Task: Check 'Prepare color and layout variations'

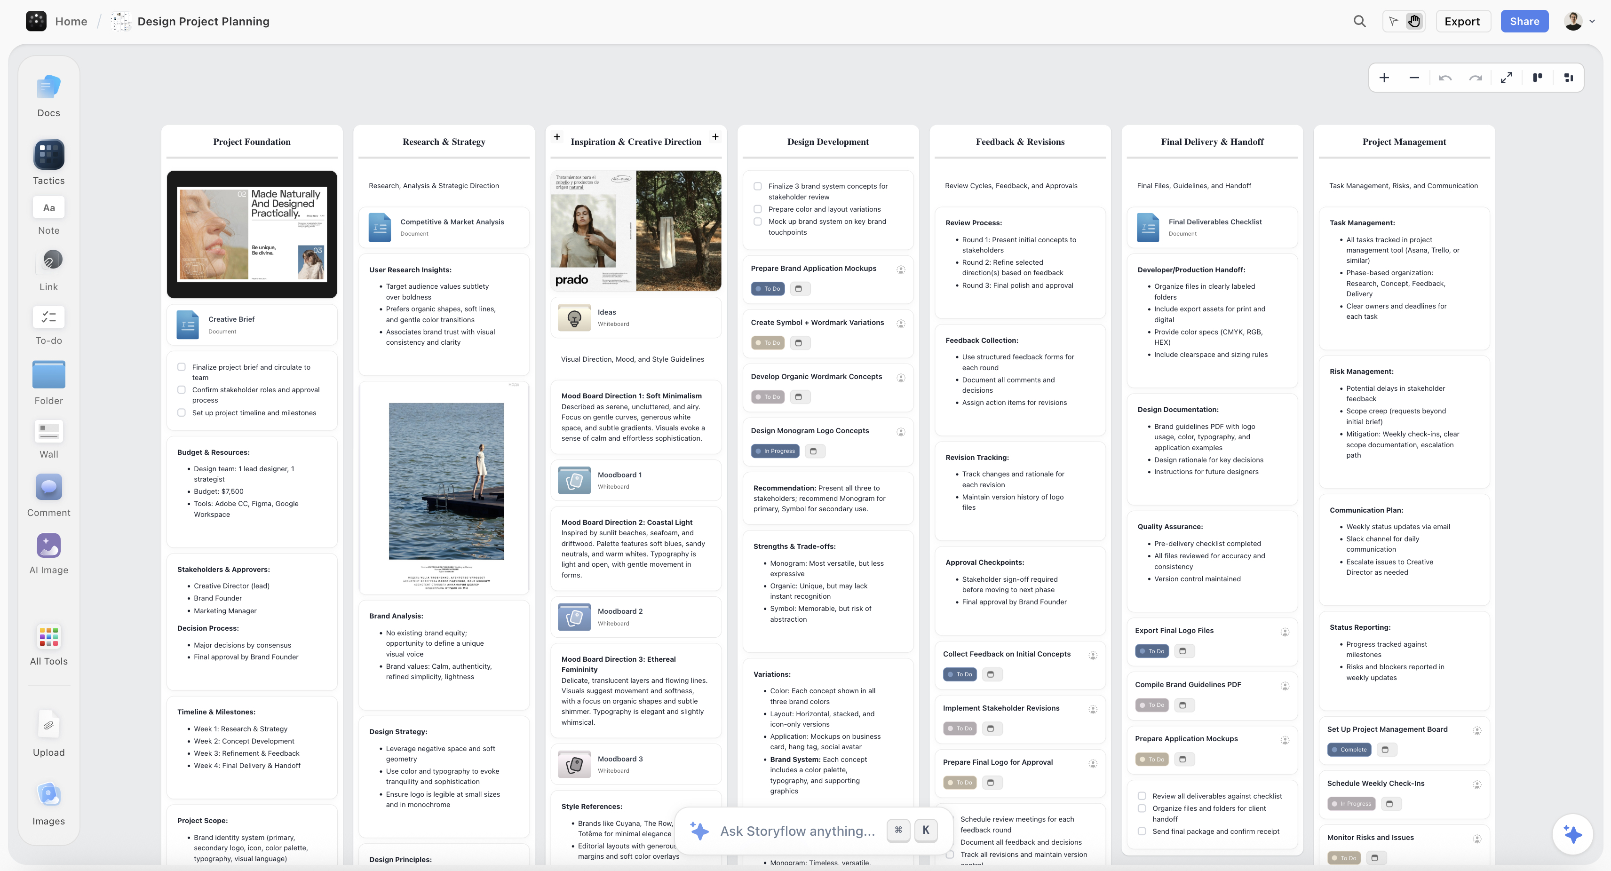Action: [758, 209]
